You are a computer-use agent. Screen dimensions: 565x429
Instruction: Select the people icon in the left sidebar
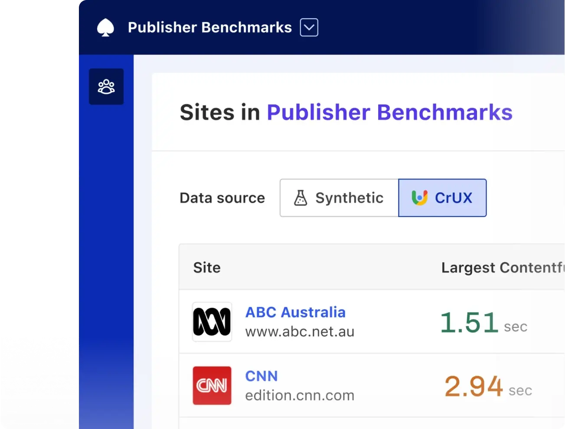[x=106, y=86]
